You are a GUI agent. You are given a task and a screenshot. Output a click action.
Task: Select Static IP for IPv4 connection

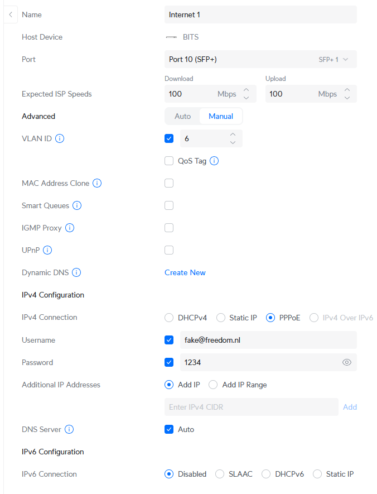220,318
